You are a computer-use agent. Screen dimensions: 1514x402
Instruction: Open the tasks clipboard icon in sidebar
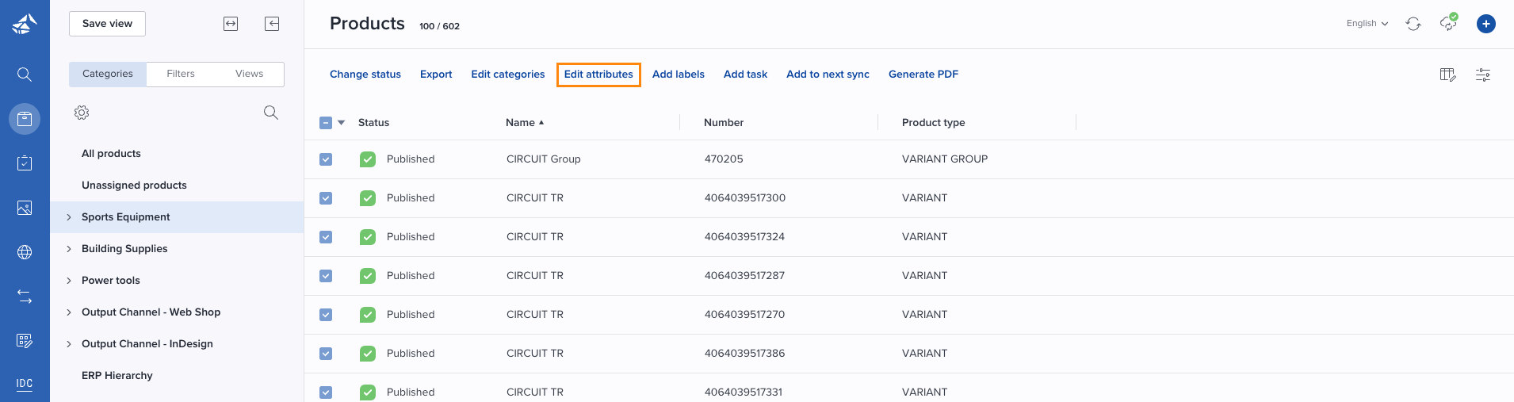pyautogui.click(x=25, y=163)
